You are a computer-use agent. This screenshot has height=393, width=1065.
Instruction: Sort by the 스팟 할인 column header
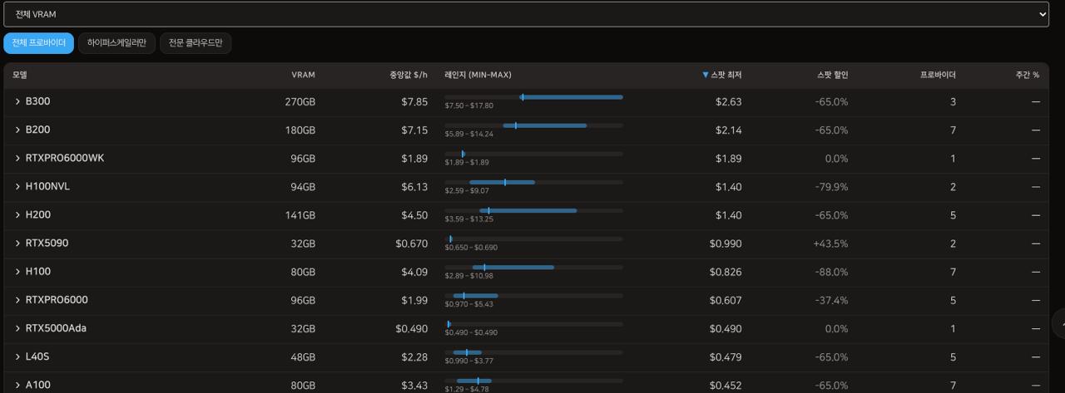tap(832, 75)
